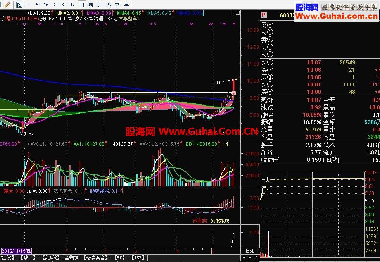This screenshot has height=262, width=380.
Task: Switch to the 15-minute period
Action: [46, 5]
